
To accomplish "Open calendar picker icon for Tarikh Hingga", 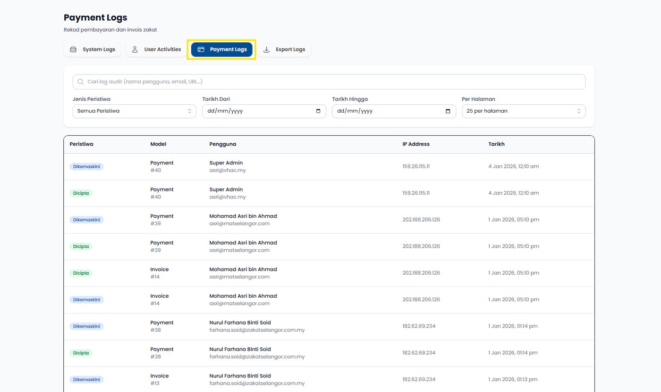I will tap(448, 111).
